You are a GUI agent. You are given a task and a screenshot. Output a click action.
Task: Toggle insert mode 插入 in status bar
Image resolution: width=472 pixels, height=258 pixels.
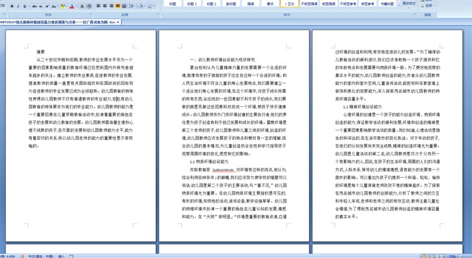pos(61,256)
